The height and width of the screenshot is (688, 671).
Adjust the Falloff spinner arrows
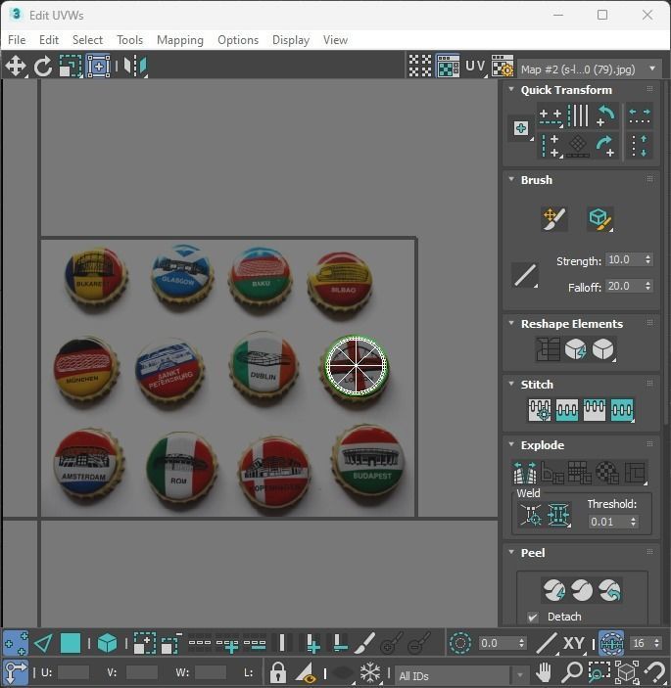[647, 286]
